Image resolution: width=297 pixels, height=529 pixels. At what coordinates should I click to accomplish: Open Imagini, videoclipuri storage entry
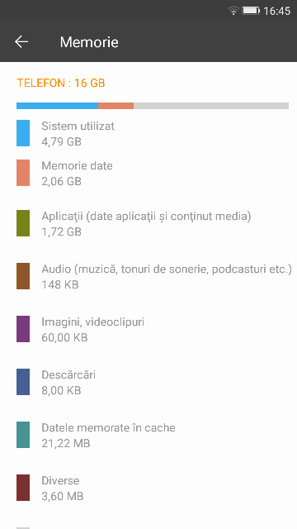148,329
